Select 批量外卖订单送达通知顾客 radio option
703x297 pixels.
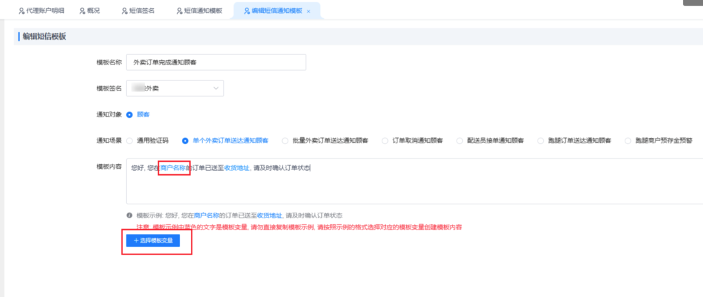[285, 141]
